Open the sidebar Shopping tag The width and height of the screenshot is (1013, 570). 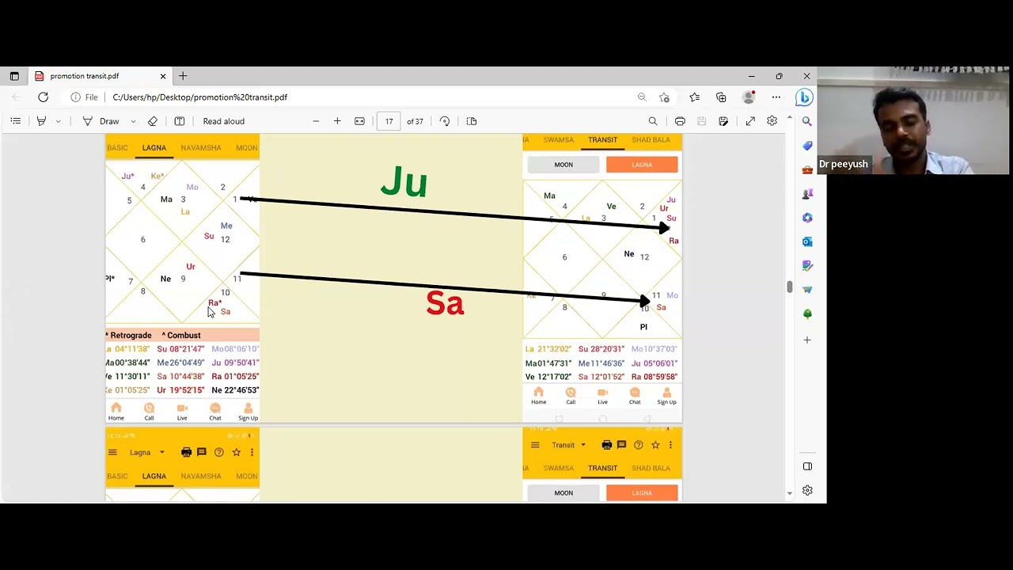tap(807, 146)
